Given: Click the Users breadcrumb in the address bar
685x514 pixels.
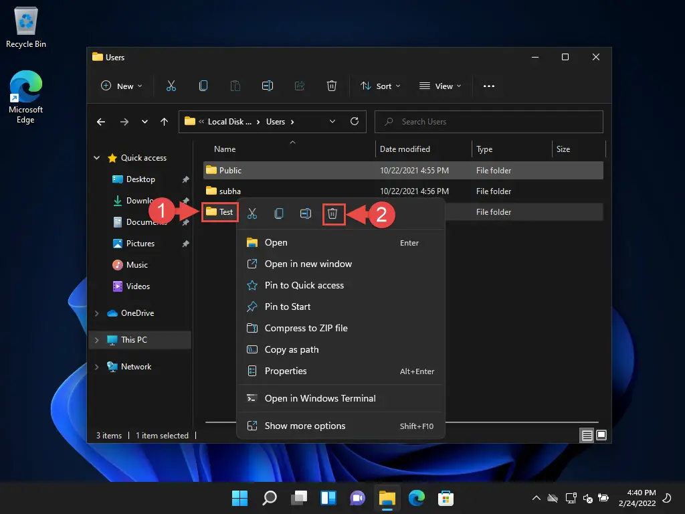Looking at the screenshot, I should coord(276,122).
